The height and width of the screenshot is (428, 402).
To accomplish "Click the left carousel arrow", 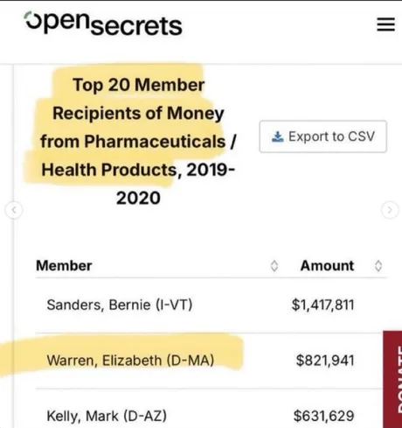I will (14, 210).
